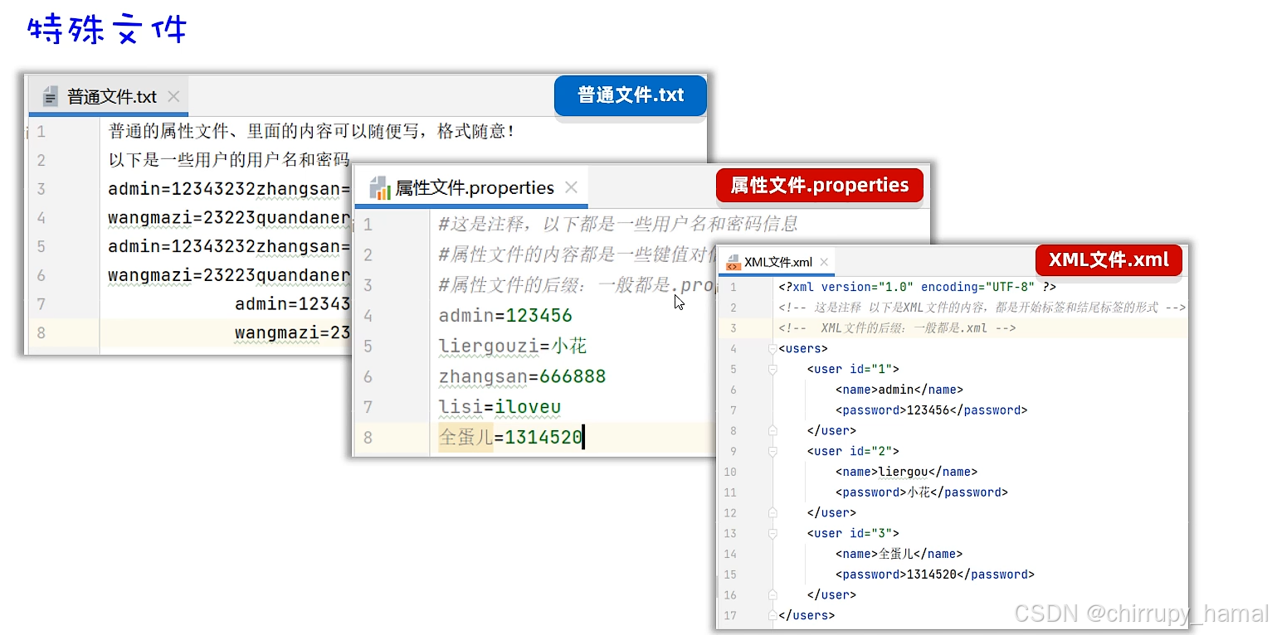Image resolution: width=1272 pixels, height=635 pixels.
Task: Click the XML file icon on XML文件.xml tab
Action: click(733, 263)
